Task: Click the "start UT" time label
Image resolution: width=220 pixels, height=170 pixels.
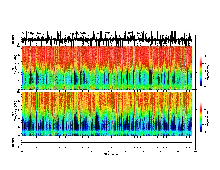Action: tap(134, 33)
